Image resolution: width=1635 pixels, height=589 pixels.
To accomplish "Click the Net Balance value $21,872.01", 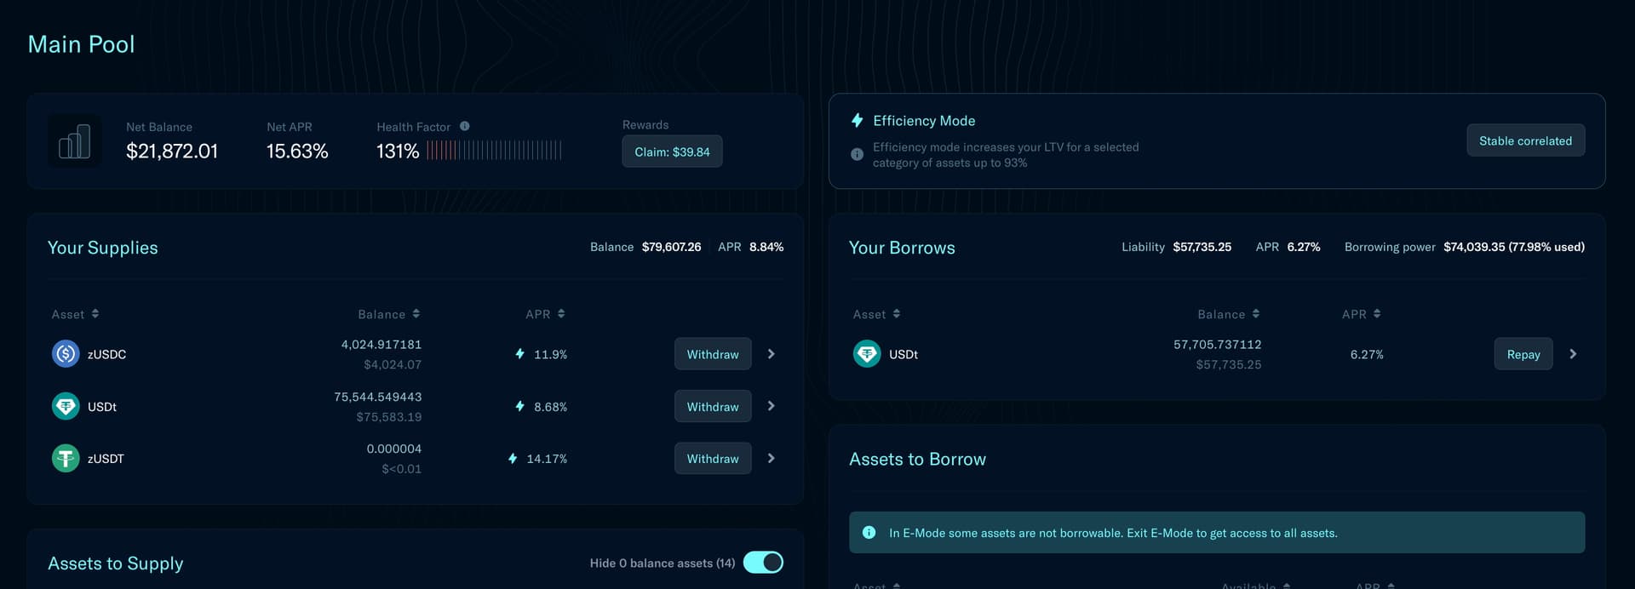I will (172, 152).
